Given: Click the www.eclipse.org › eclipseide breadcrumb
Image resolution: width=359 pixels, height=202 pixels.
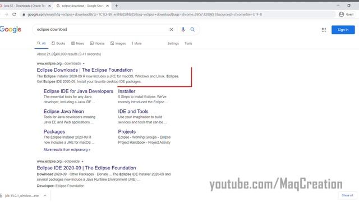Looking at the screenshot, I should point(58,162).
